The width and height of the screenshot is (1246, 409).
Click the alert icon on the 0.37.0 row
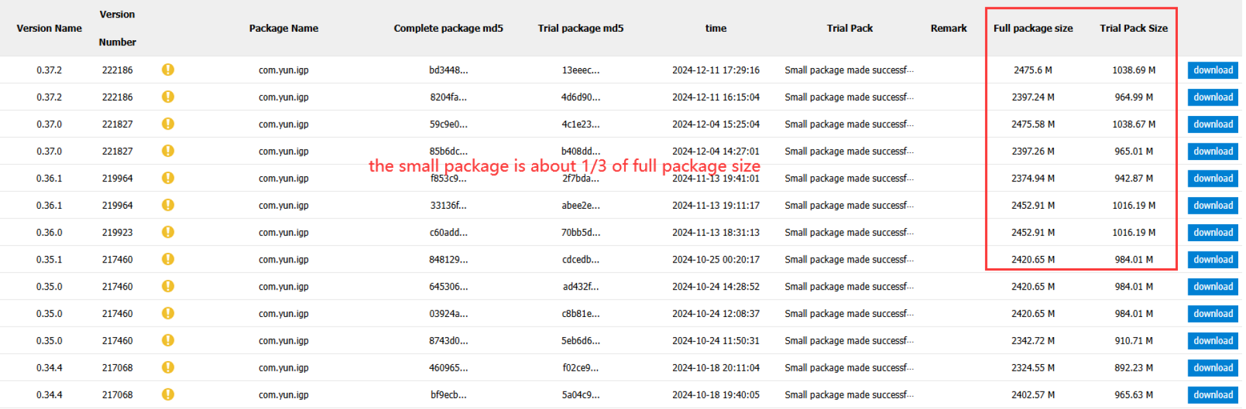coord(167,124)
